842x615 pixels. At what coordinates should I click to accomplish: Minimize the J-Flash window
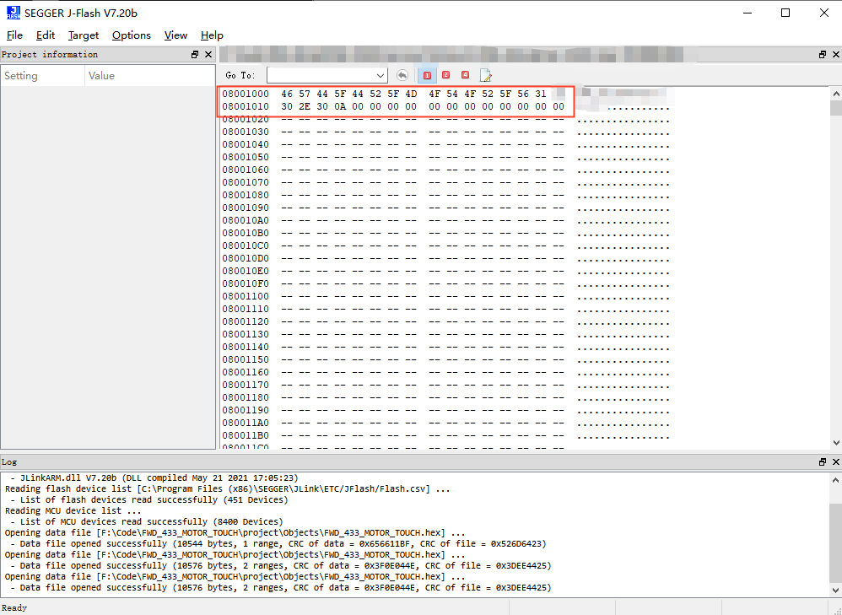tap(747, 13)
